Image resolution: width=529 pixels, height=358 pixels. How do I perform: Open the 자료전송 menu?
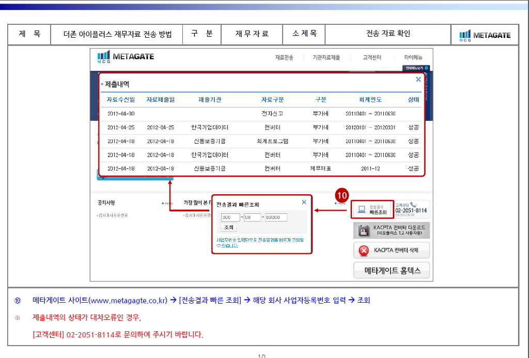(x=284, y=58)
